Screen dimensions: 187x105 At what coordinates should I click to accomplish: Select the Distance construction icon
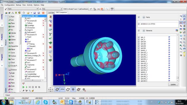[x=9, y=70]
